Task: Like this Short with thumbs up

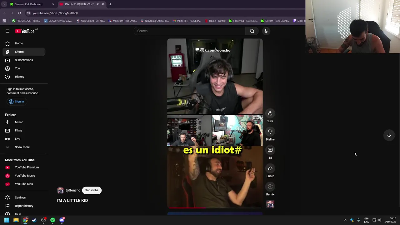Action: tap(270, 113)
